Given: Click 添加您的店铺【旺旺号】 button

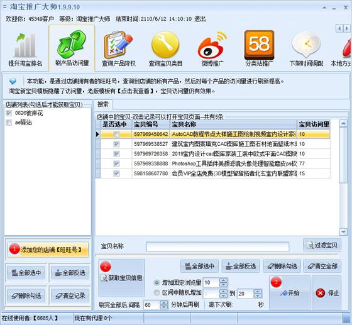Looking at the screenshot, I should pyautogui.click(x=48, y=250).
